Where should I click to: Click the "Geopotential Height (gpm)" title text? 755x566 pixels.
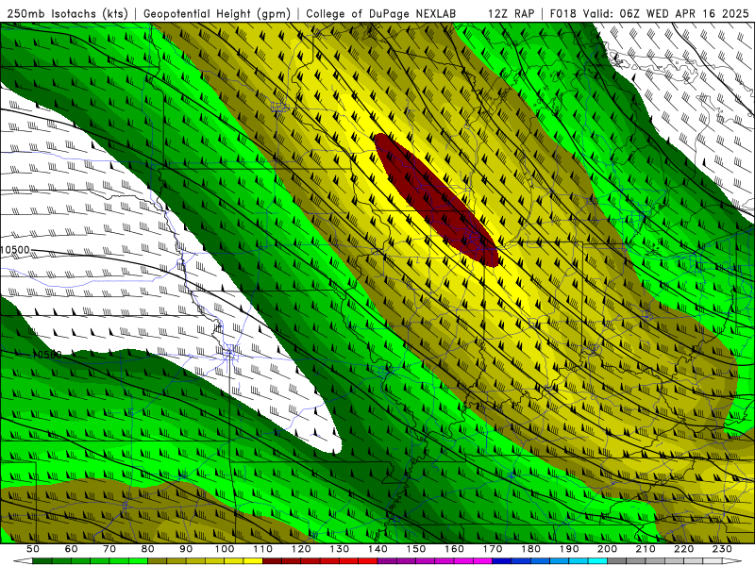click(x=217, y=13)
